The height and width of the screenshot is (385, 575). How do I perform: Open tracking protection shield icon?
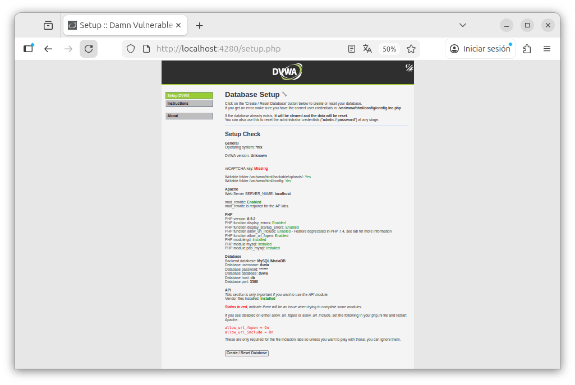click(x=131, y=49)
